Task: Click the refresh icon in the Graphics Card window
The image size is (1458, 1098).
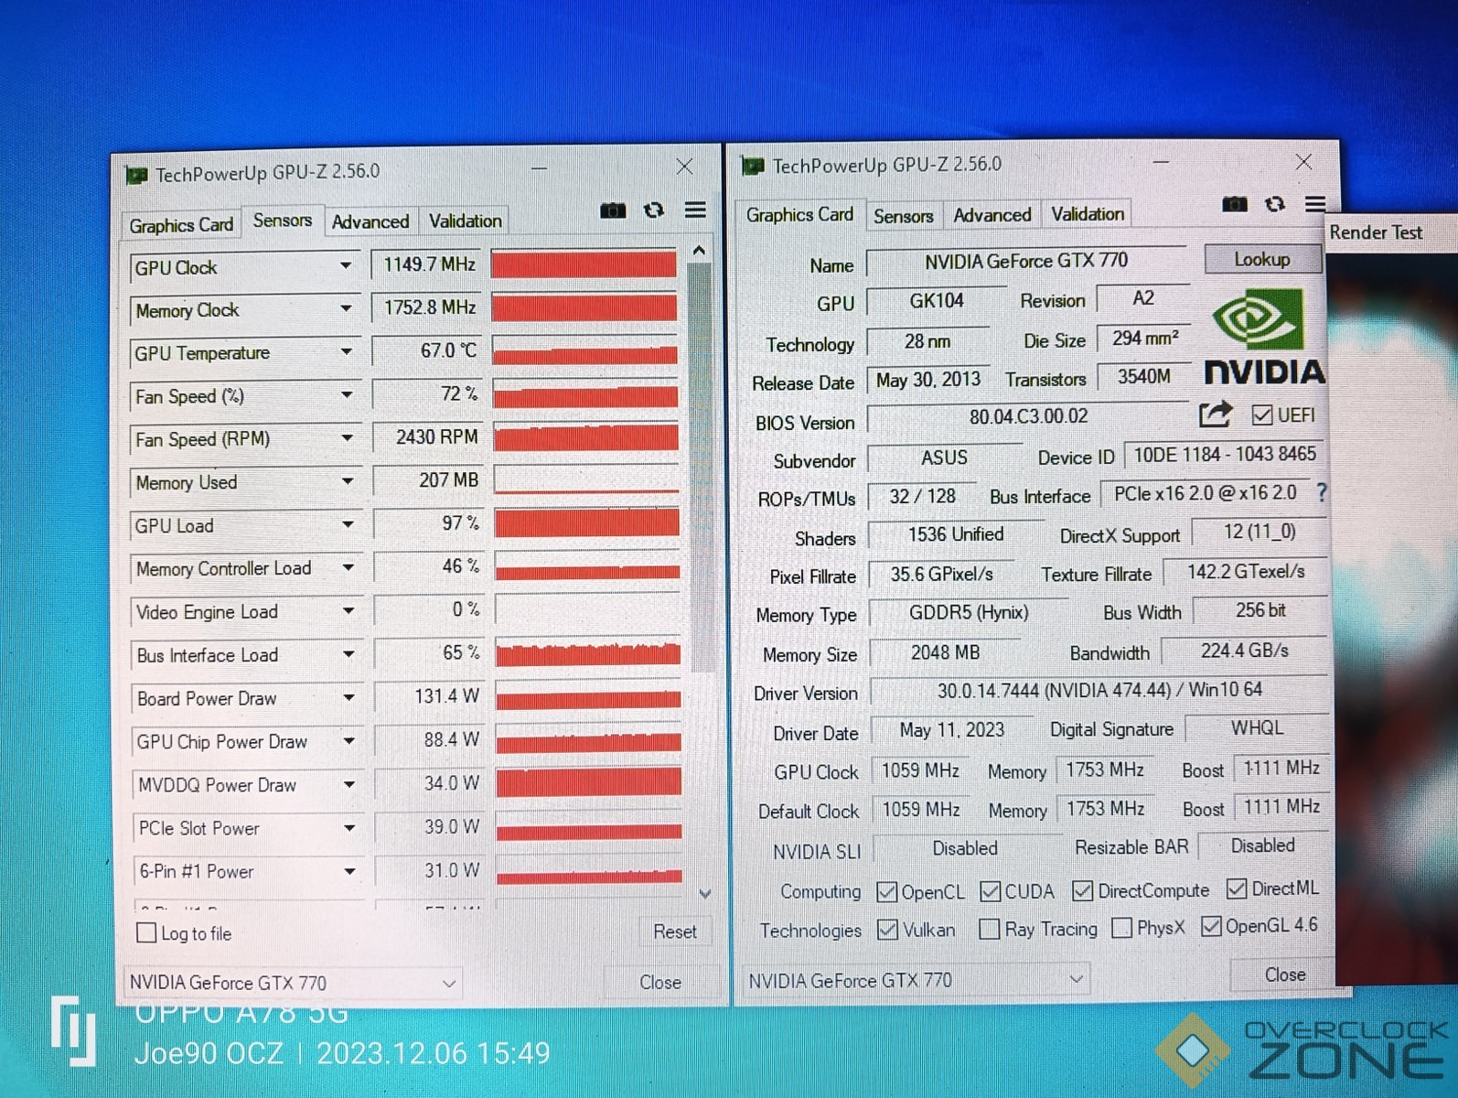Action: 1275,204
